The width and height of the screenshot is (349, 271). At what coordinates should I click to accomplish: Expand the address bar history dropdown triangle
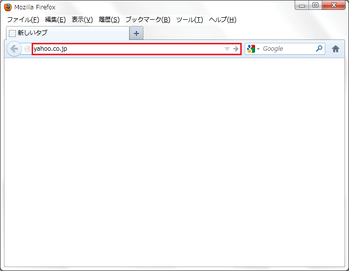point(227,49)
